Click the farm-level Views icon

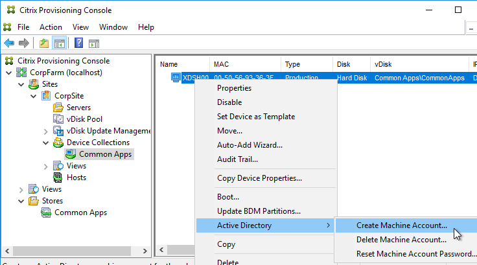(x=34, y=189)
